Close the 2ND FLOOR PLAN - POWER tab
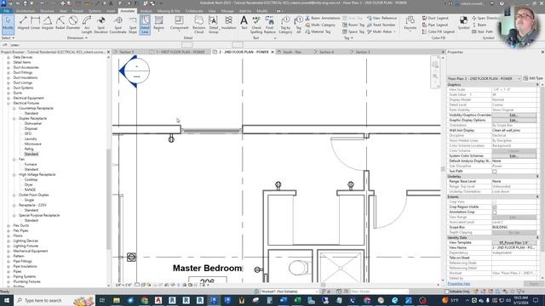The height and width of the screenshot is (306, 545). click(x=272, y=52)
